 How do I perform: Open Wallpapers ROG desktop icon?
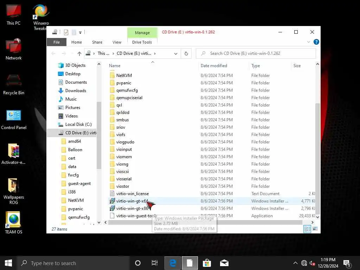[x=14, y=191]
